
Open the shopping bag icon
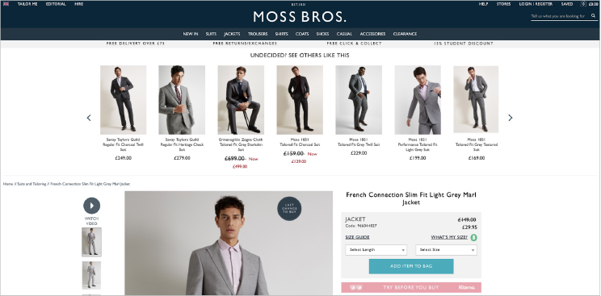coord(583,4)
